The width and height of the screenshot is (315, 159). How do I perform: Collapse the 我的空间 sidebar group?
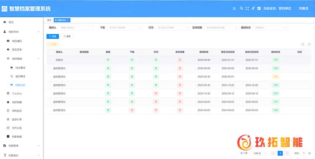38,32
